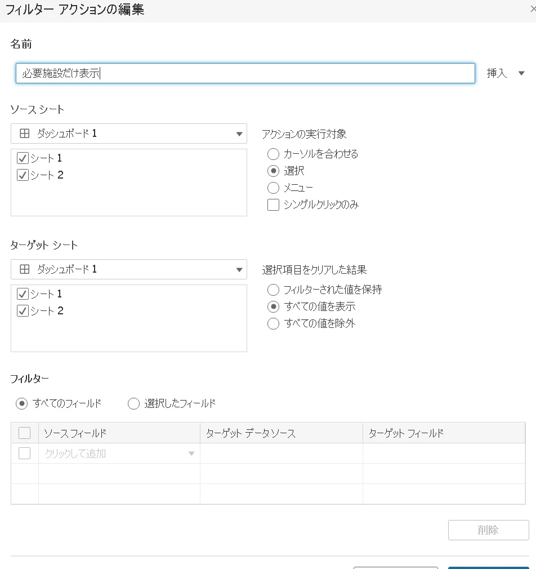
Task: Choose 選択したフィールド filter radio
Action: [x=133, y=403]
